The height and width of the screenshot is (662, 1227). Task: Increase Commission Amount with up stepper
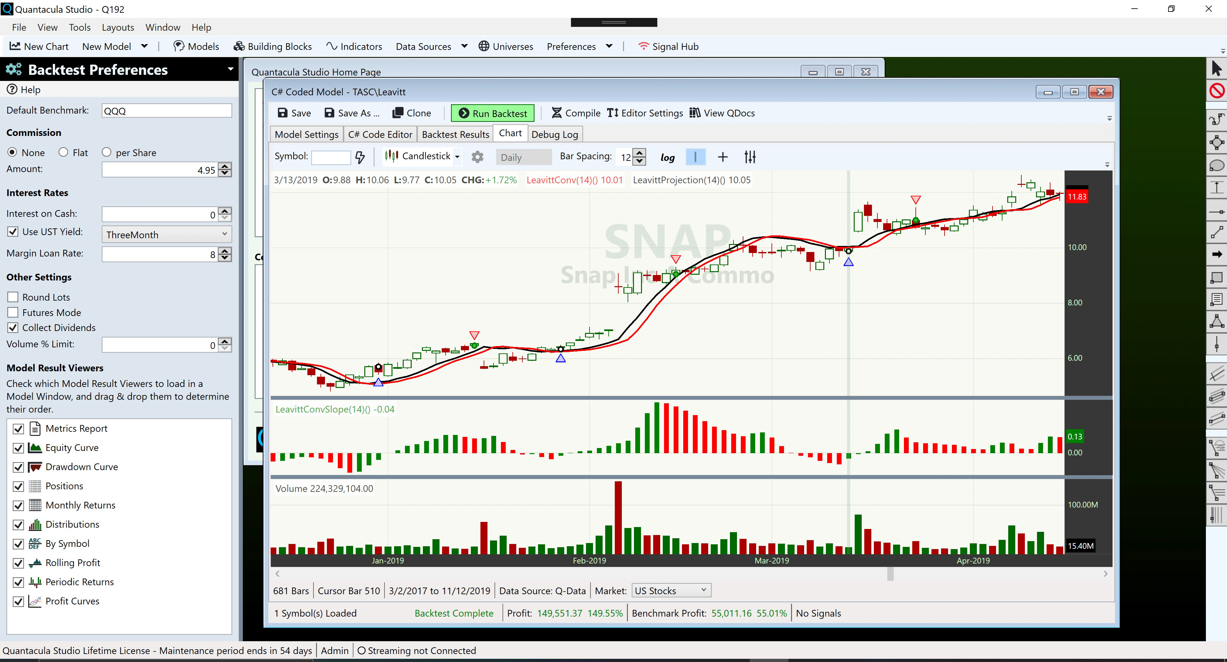tap(225, 166)
